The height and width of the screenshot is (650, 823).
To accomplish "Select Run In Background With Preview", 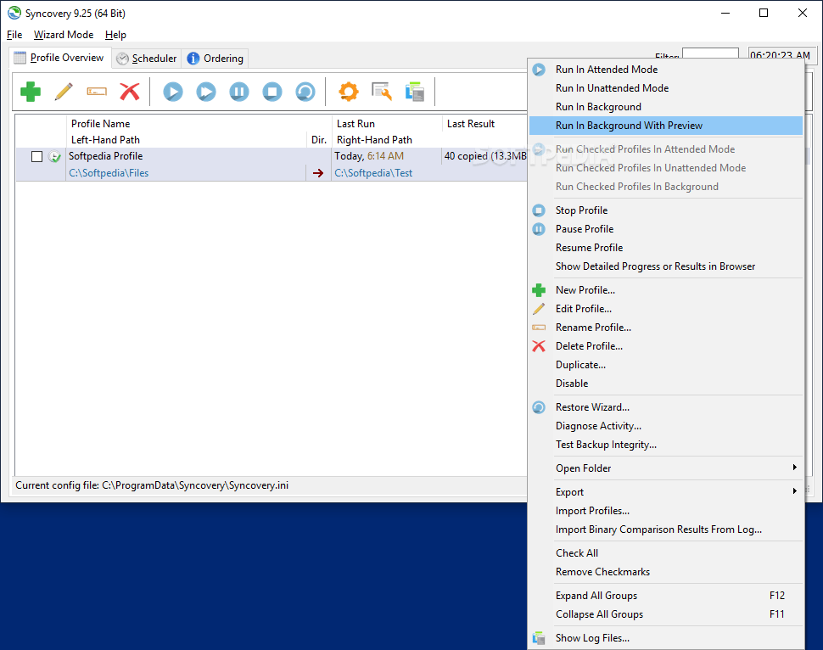I will (665, 126).
